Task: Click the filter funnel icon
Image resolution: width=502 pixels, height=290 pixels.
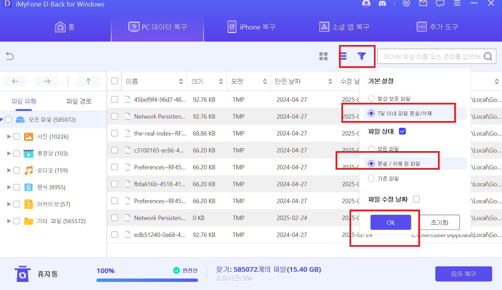Action: click(362, 56)
